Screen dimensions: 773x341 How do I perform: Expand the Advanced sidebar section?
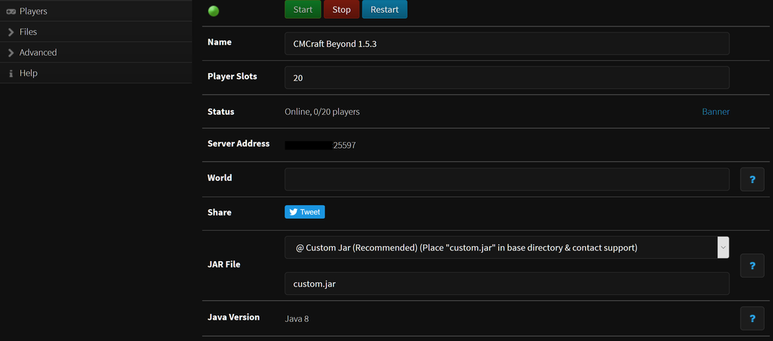[x=38, y=52]
